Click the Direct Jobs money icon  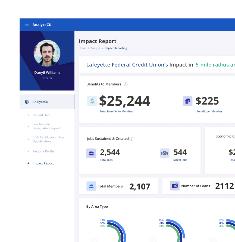[x=164, y=153]
